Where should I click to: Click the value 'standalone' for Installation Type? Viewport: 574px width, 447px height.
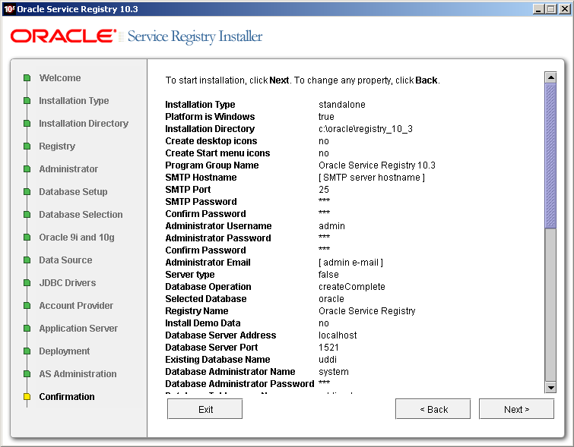[x=342, y=105]
